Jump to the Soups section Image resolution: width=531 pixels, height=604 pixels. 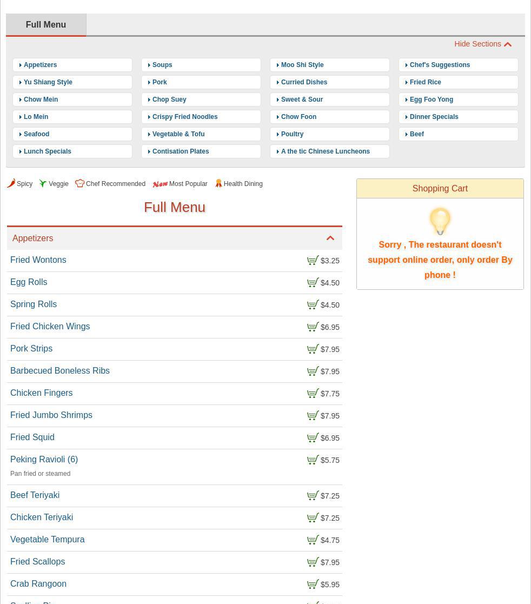click(x=162, y=65)
